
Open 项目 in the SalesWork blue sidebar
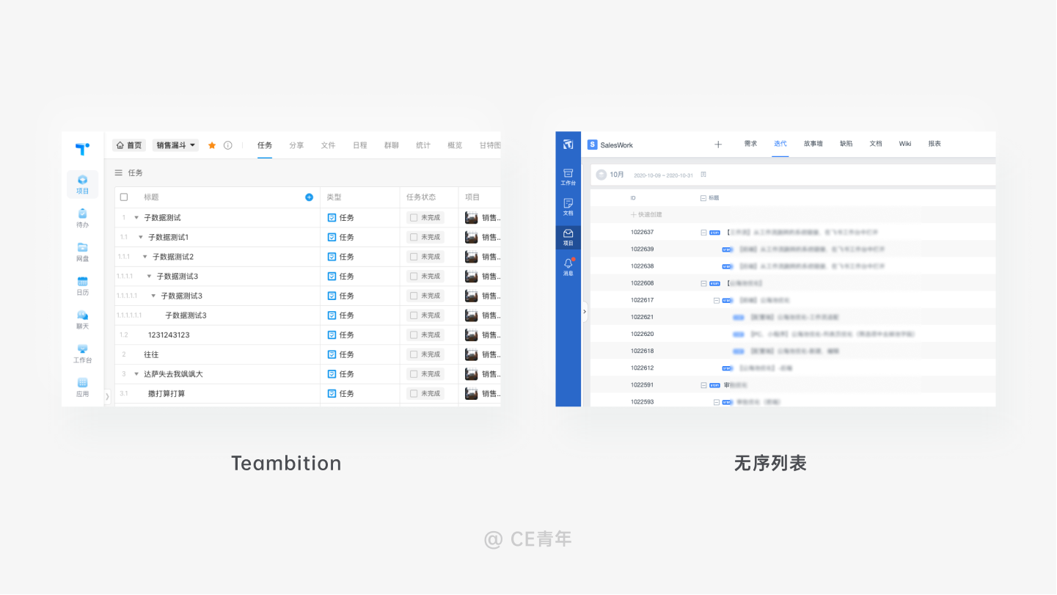tap(568, 237)
